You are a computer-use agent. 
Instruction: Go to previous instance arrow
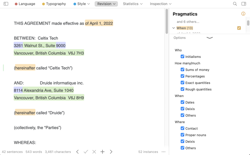pyautogui.click(x=77, y=152)
